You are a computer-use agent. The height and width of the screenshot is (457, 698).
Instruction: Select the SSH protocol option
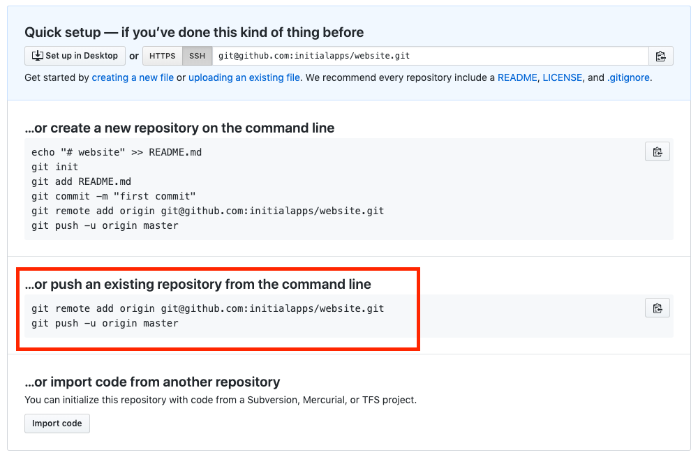point(198,56)
